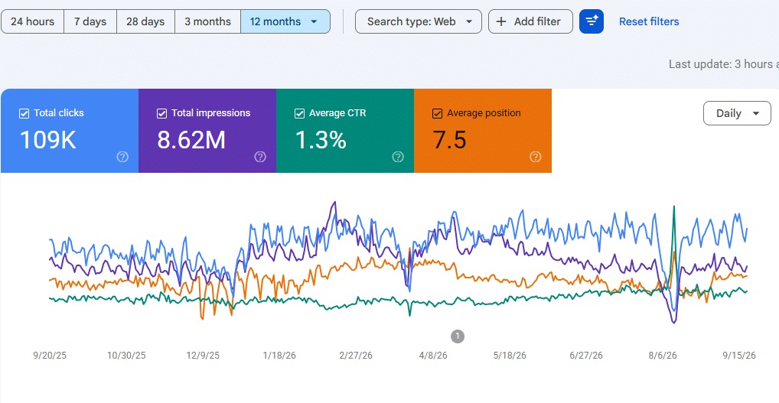Image resolution: width=779 pixels, height=403 pixels.
Task: Select the 7 days date range
Action: point(90,22)
